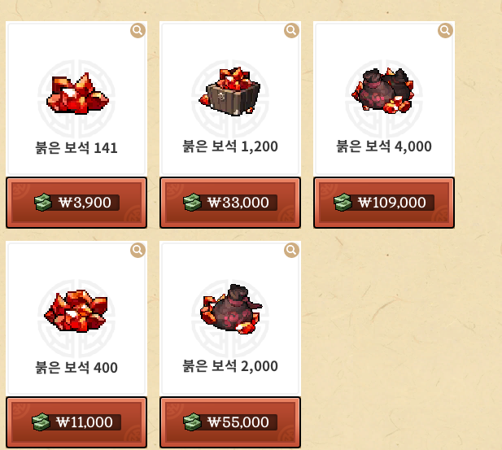Open magnifier on 붉은 보석 2,000 card
The height and width of the screenshot is (450, 502).
(x=291, y=250)
